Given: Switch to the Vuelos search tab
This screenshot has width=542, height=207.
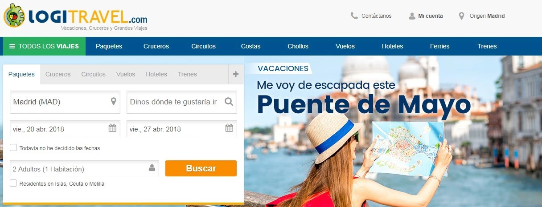Looking at the screenshot, I should pyautogui.click(x=126, y=74).
